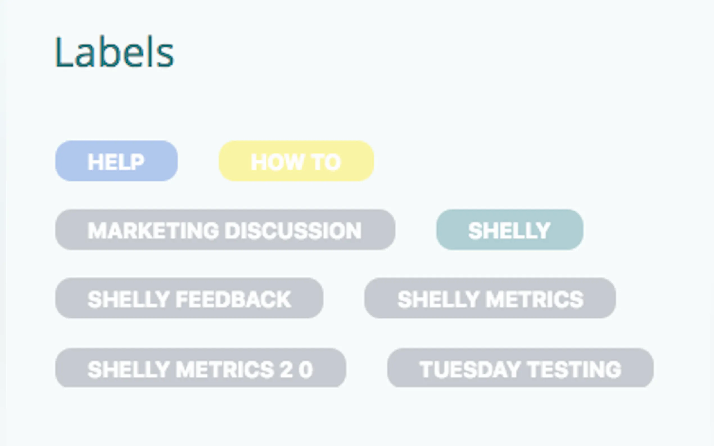The width and height of the screenshot is (714, 446).
Task: Click the Labels section heading
Action: tap(114, 52)
